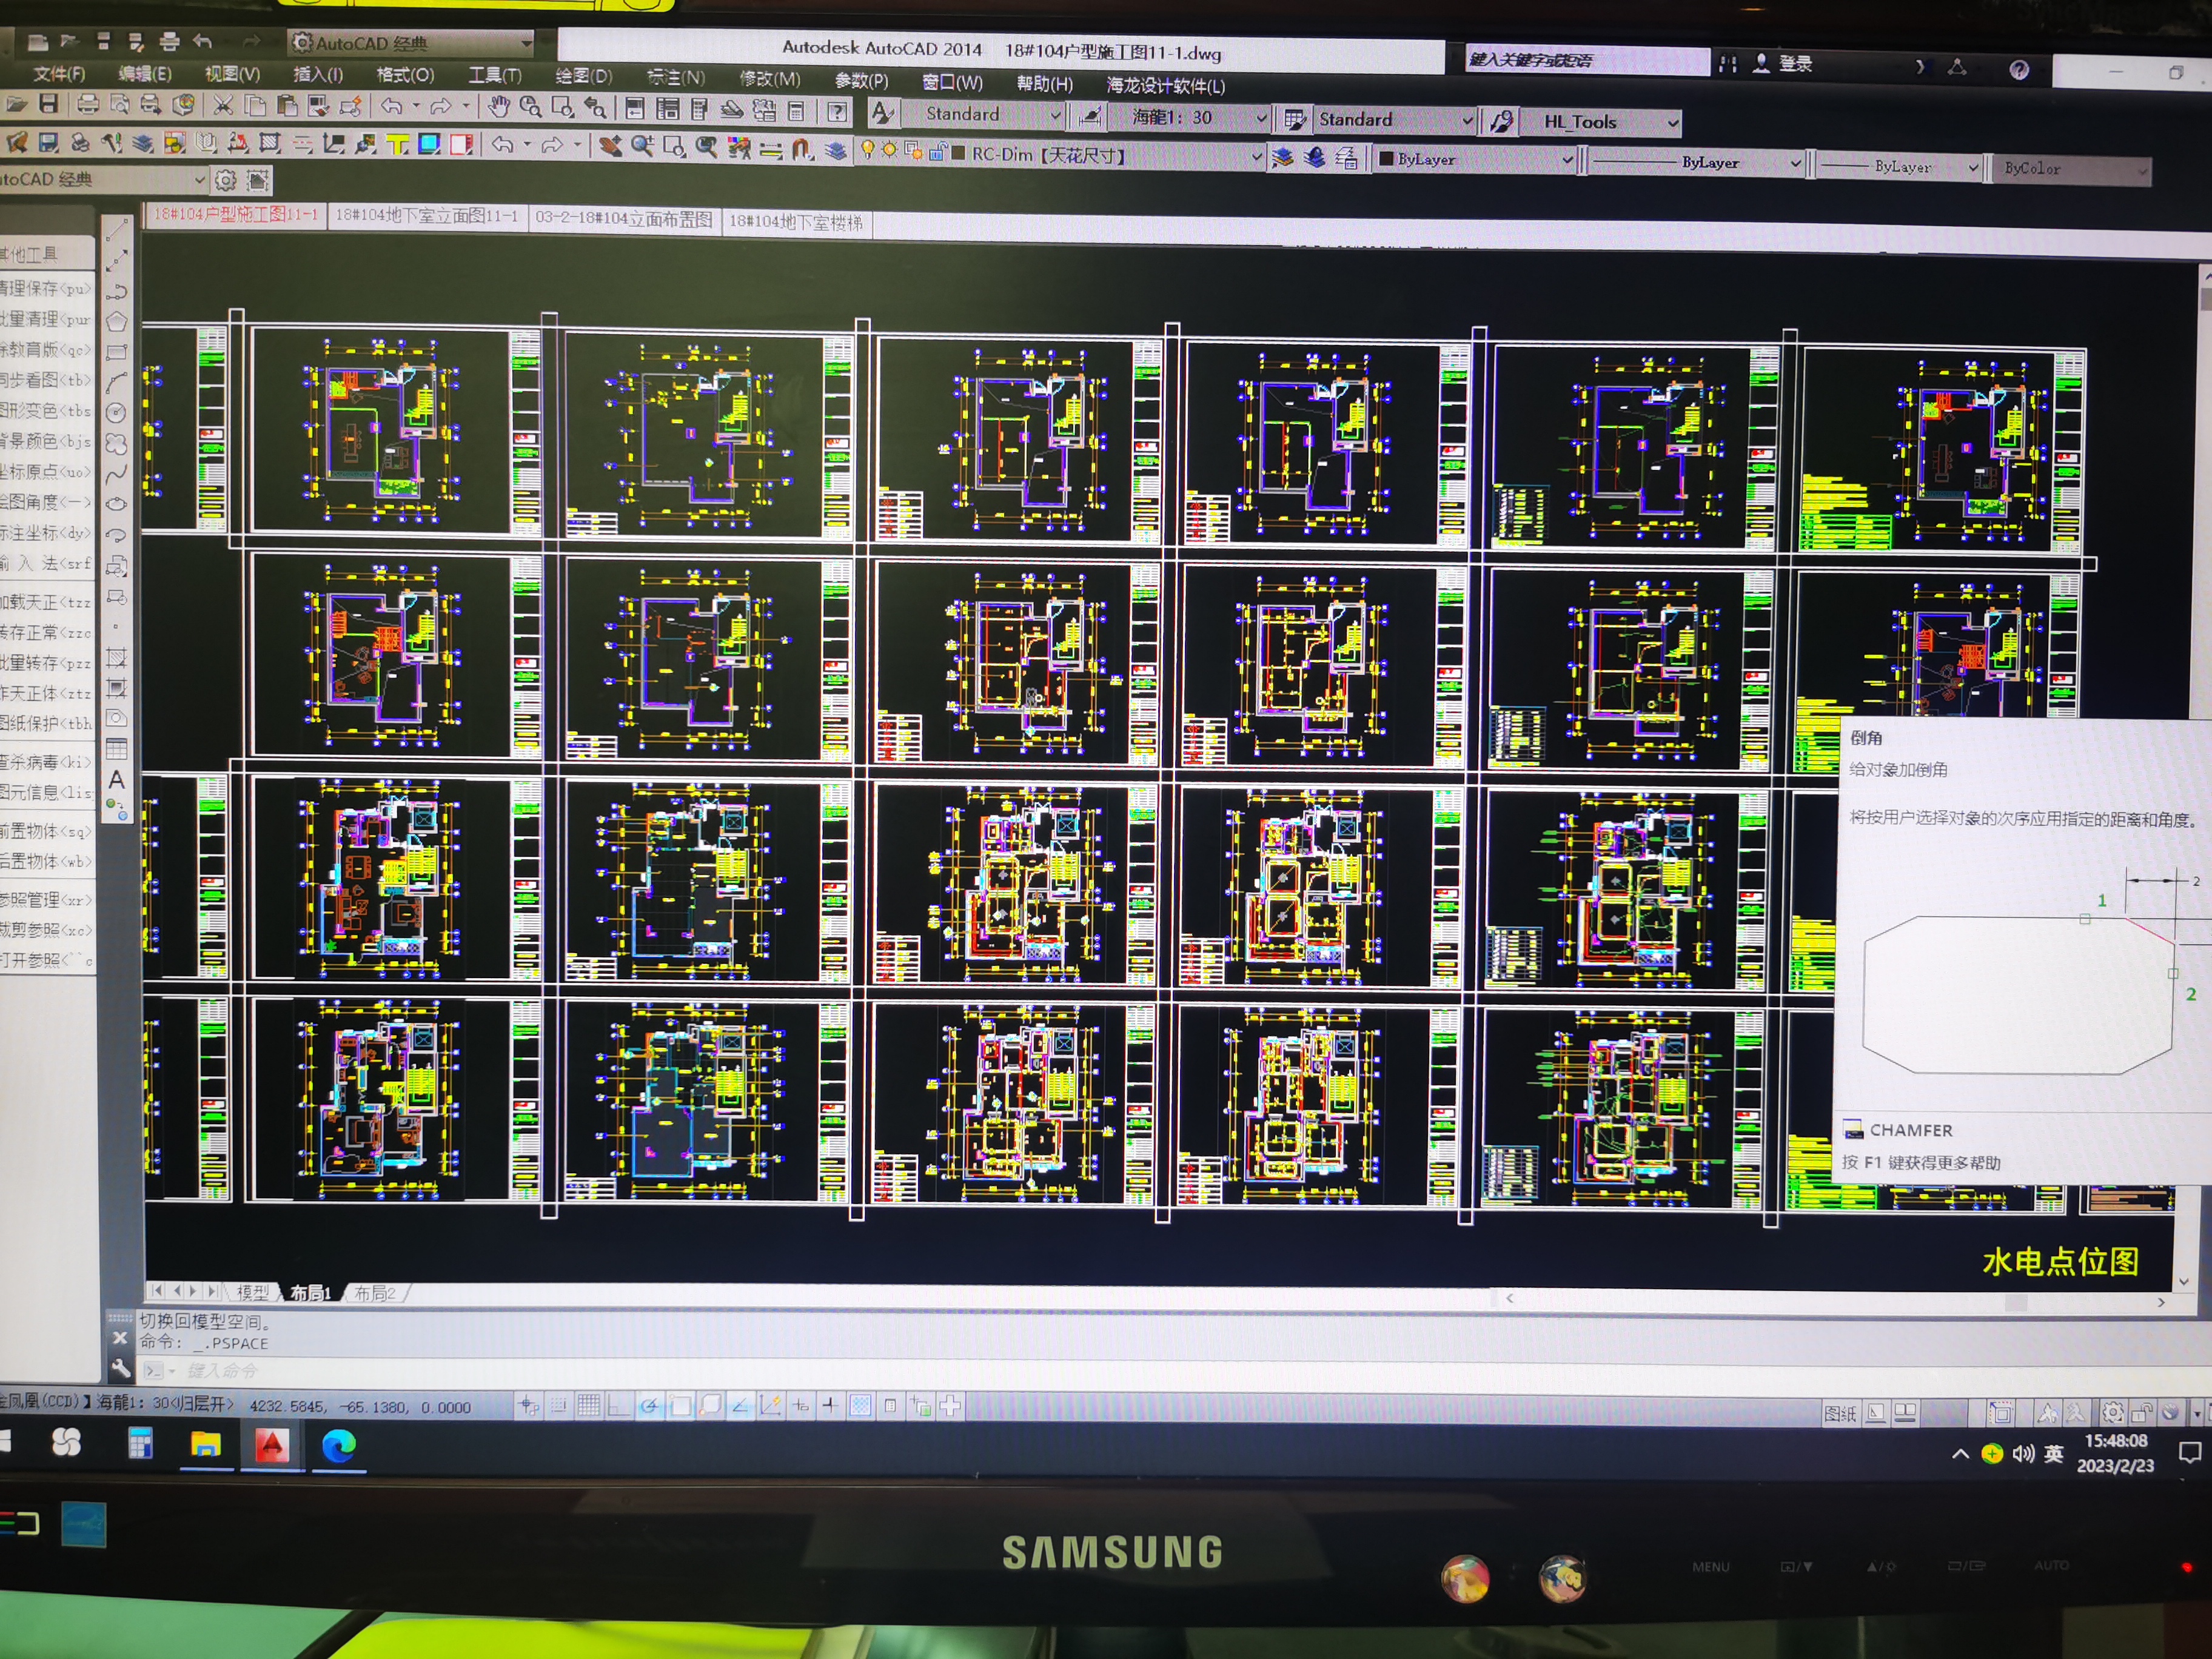Click the Help question mark toolbar icon
This screenshot has width=2212, height=1659.
coord(838,111)
